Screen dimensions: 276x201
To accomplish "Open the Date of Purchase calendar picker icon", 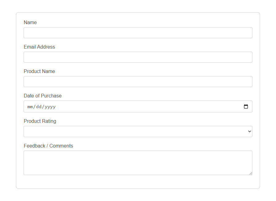I will pos(246,107).
